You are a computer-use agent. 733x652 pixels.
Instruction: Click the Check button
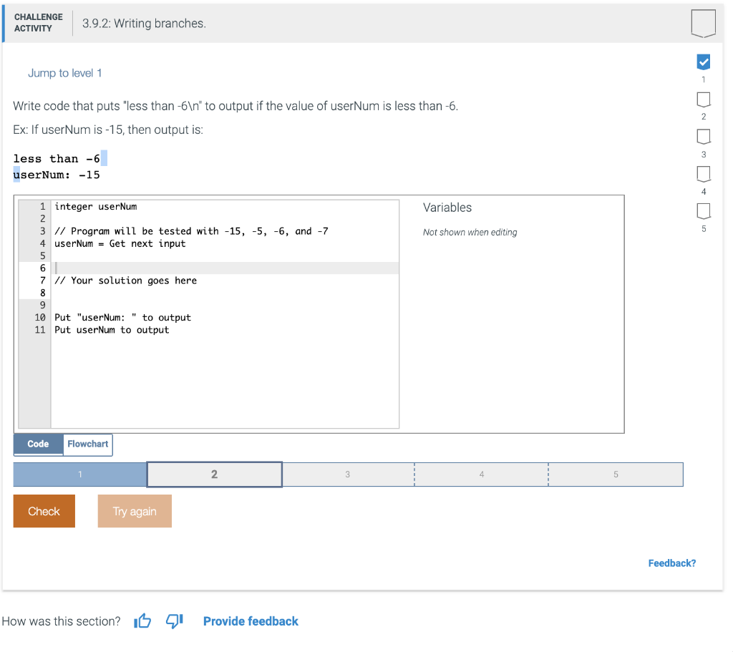coord(44,511)
